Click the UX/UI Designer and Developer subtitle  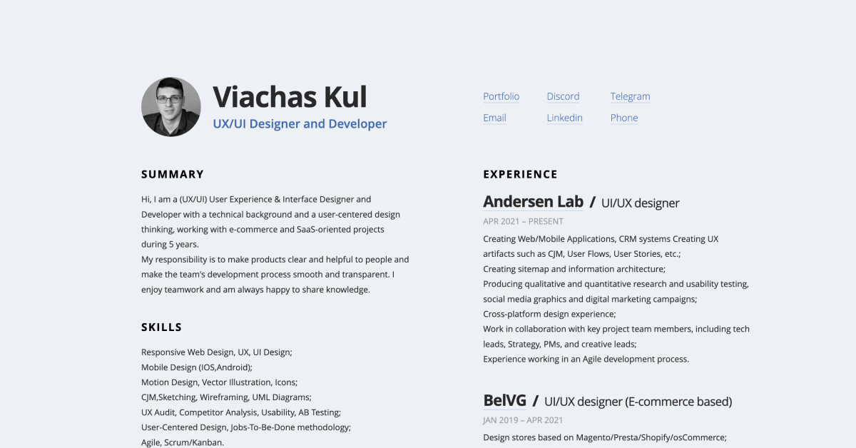(300, 124)
